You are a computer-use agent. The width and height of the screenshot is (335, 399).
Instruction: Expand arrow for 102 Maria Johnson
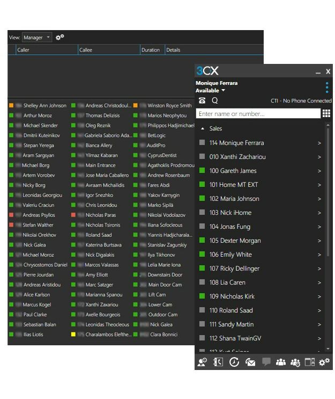[x=319, y=199]
